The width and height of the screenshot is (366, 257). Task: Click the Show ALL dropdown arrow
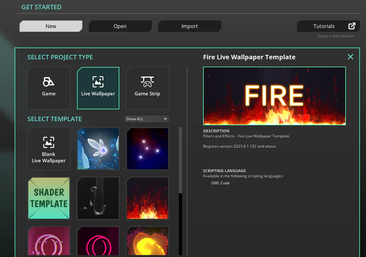click(165, 119)
